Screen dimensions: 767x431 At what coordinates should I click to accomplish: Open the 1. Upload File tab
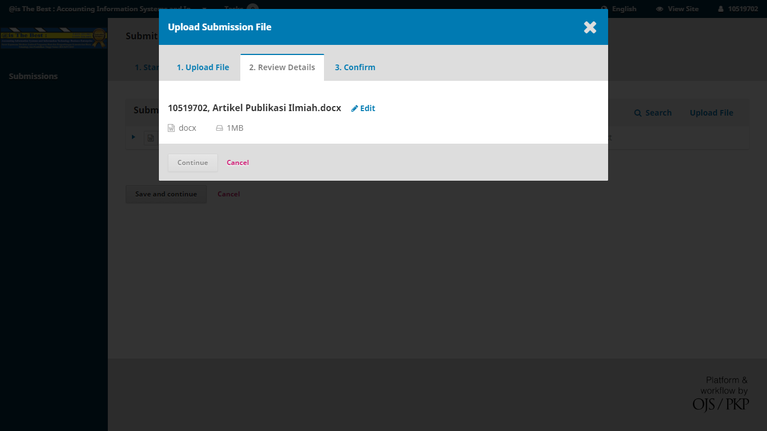203,67
